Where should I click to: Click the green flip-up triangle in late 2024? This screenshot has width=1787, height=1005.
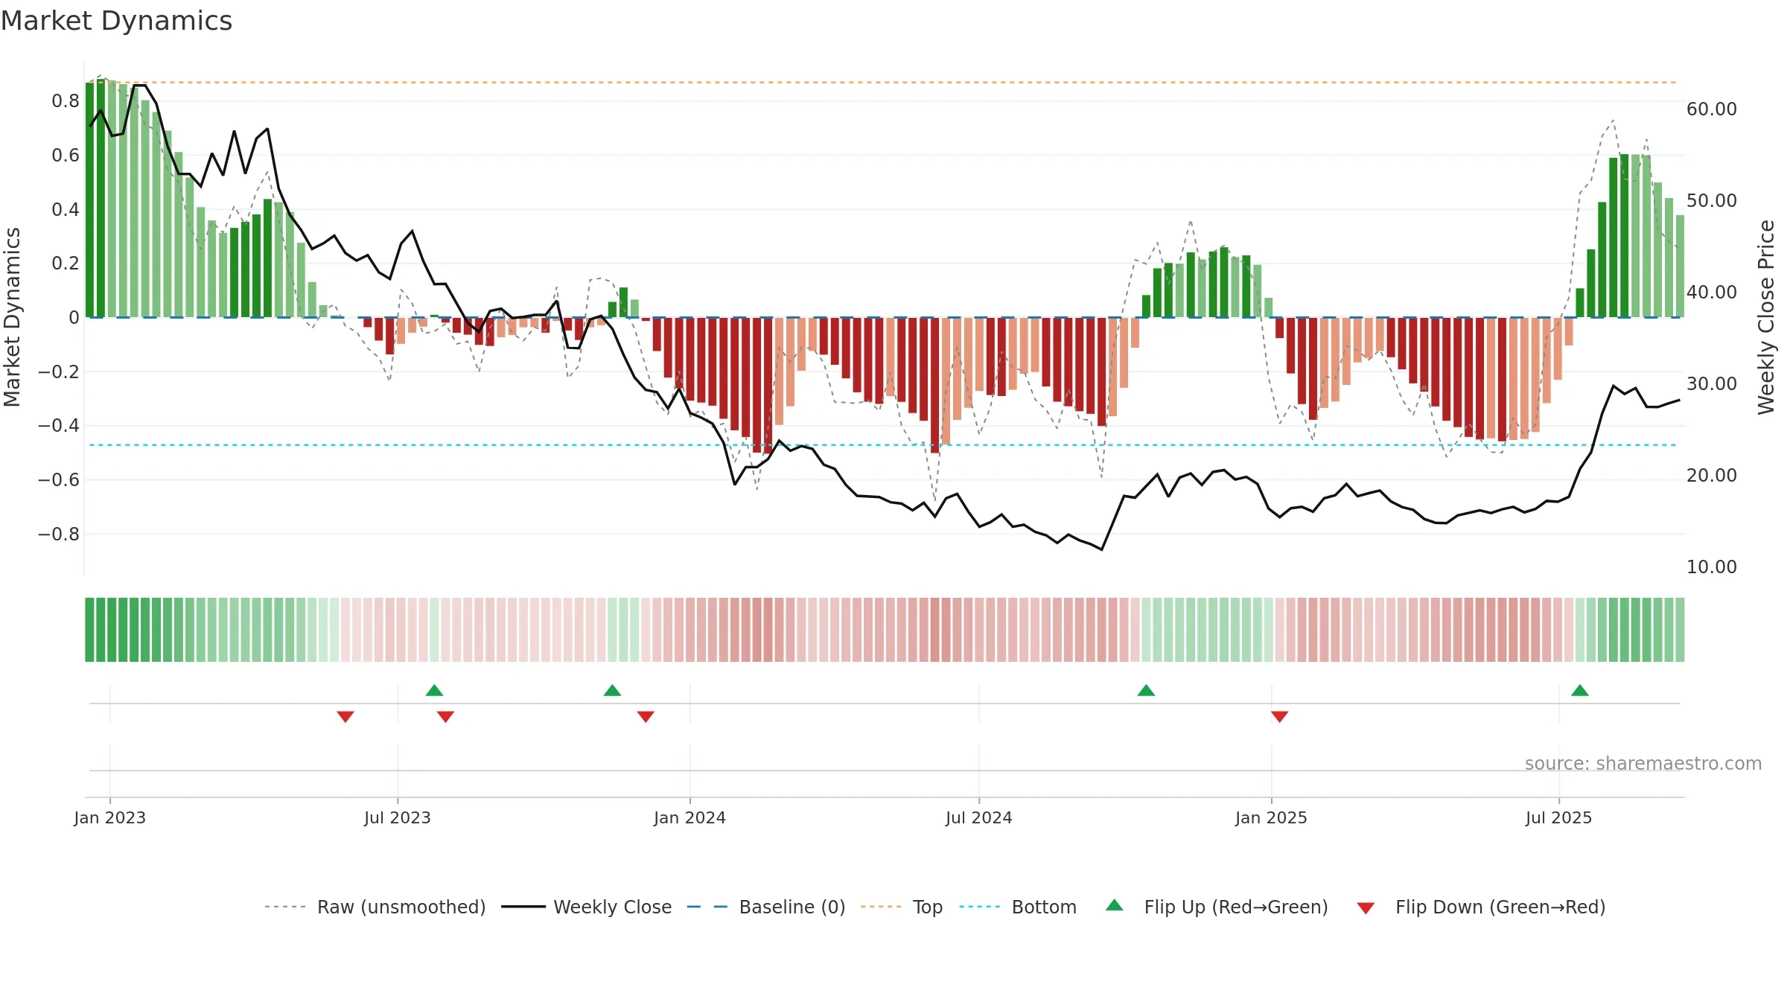(1146, 690)
